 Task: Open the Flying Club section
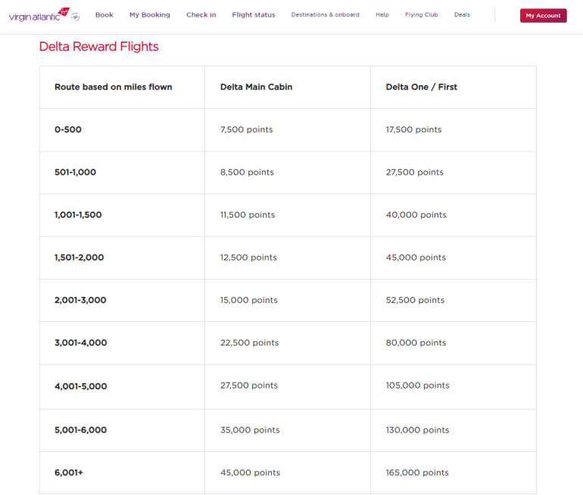[421, 15]
